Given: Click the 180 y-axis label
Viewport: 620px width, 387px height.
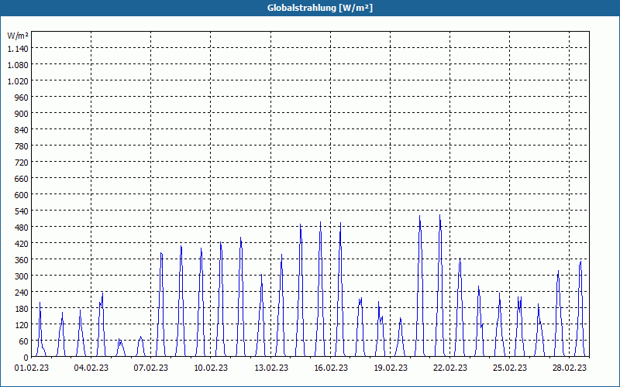Looking at the screenshot, I should click(x=22, y=309).
